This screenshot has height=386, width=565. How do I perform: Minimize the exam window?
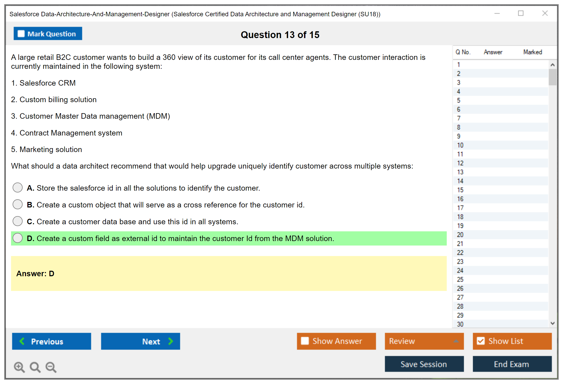pyautogui.click(x=497, y=13)
